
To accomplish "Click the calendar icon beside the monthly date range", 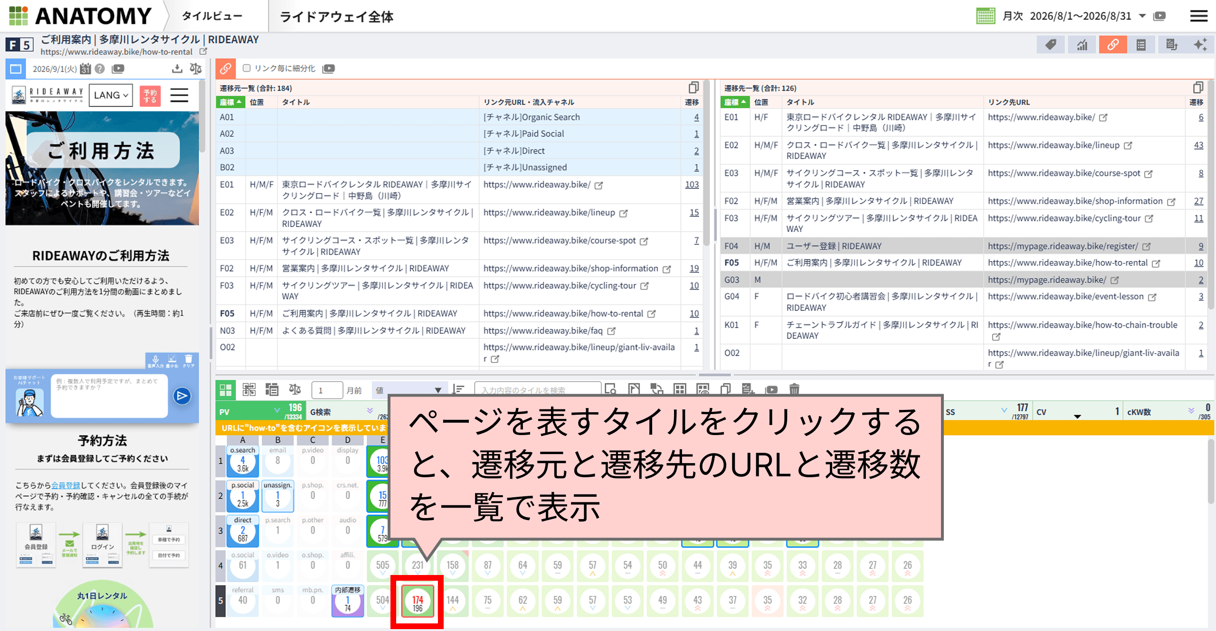I will click(986, 16).
